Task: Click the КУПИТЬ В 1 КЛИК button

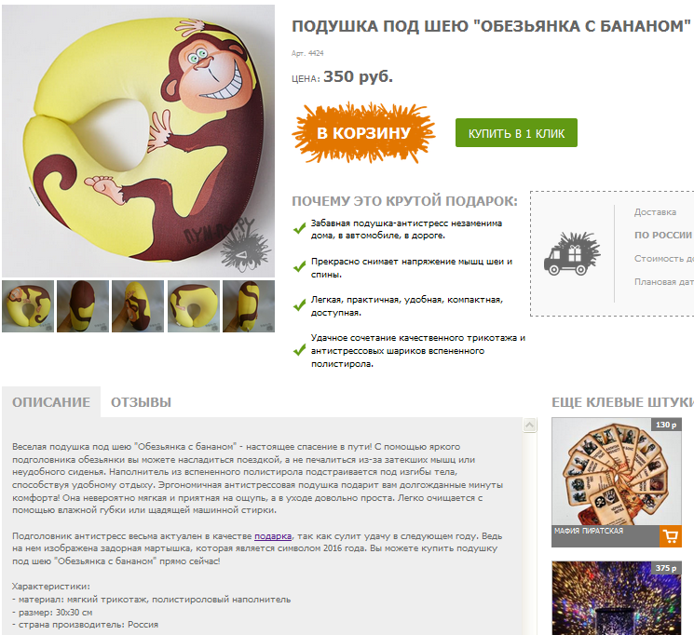Action: pos(516,133)
